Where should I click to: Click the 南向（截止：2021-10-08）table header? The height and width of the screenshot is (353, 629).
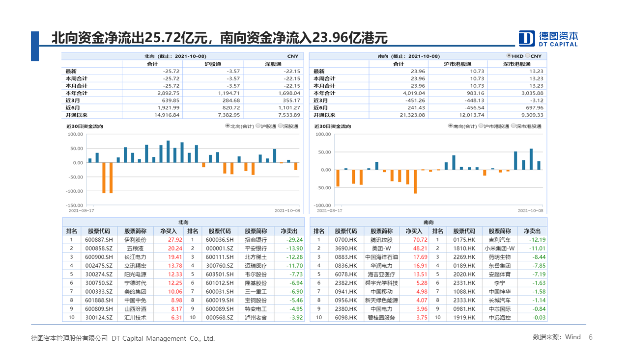point(409,56)
